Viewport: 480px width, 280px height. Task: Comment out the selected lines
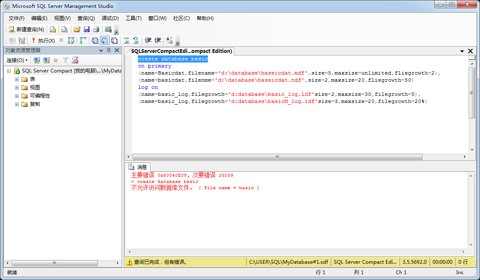click(x=126, y=40)
